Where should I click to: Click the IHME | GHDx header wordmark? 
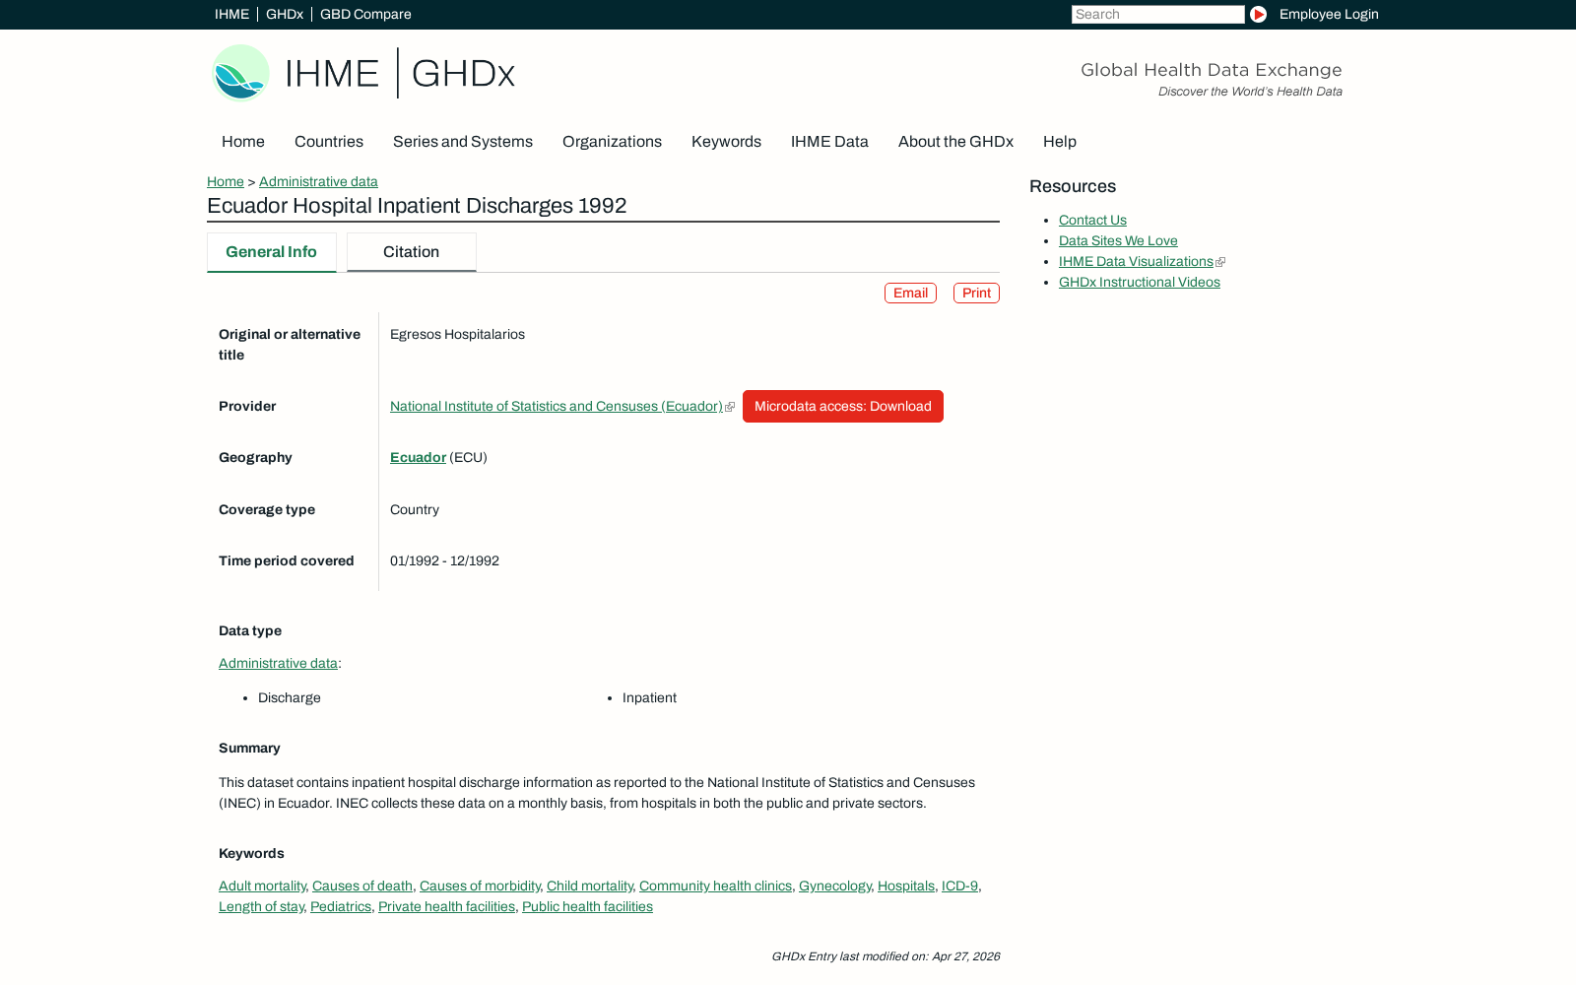click(x=400, y=74)
